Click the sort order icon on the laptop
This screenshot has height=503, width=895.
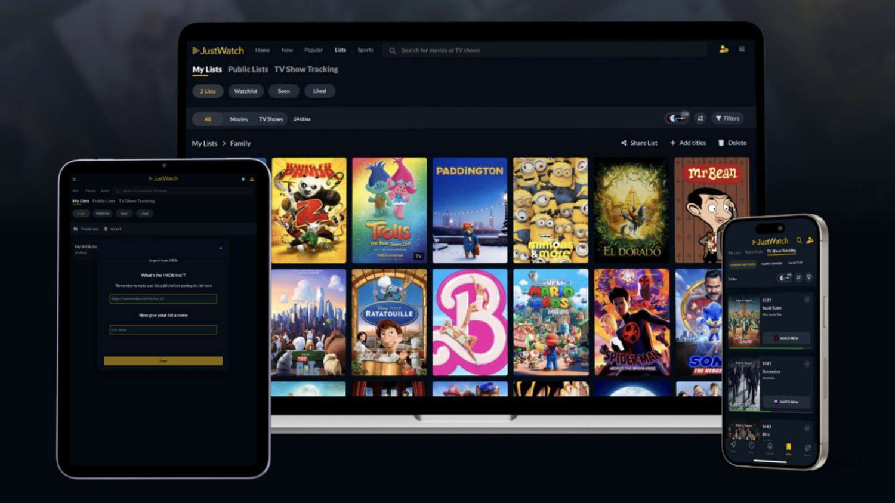[700, 118]
